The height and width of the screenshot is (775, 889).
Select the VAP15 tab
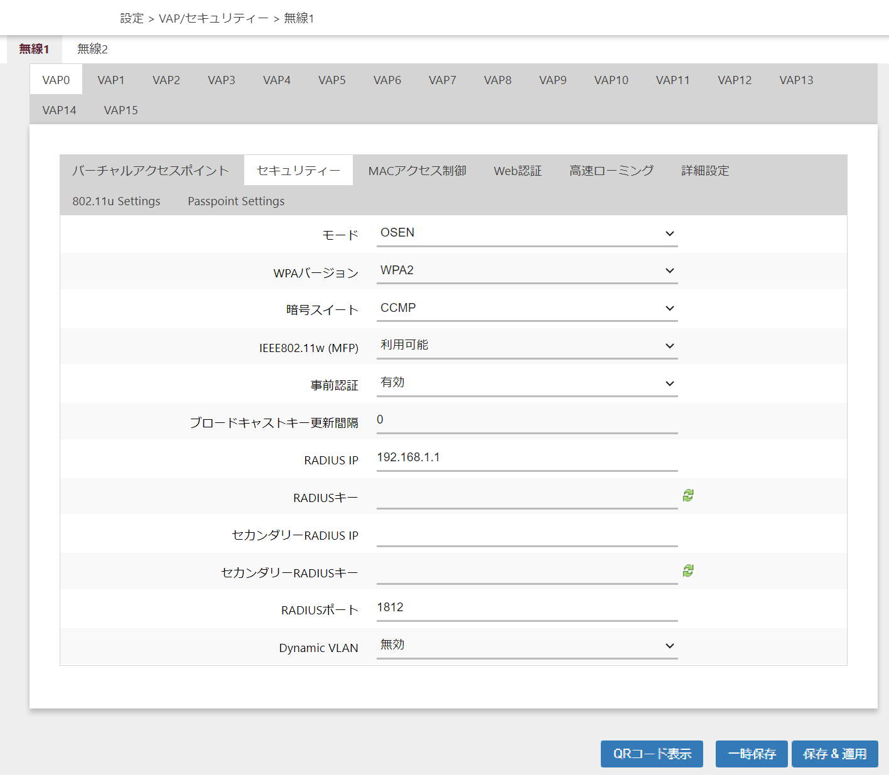point(121,110)
